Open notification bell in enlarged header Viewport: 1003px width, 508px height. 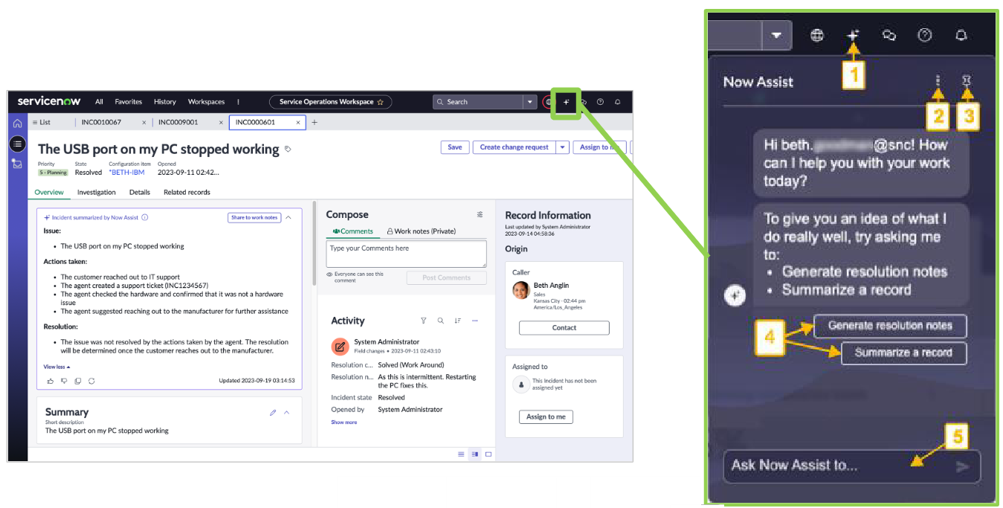(961, 35)
